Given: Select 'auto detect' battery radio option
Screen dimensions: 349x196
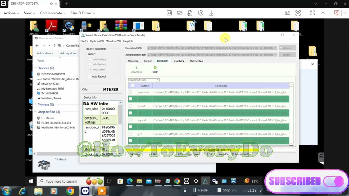Looking at the screenshot, I should pos(90,69).
